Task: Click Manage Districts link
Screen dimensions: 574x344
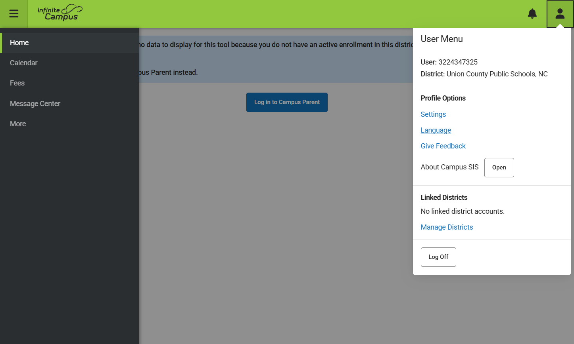Action: coord(447,227)
